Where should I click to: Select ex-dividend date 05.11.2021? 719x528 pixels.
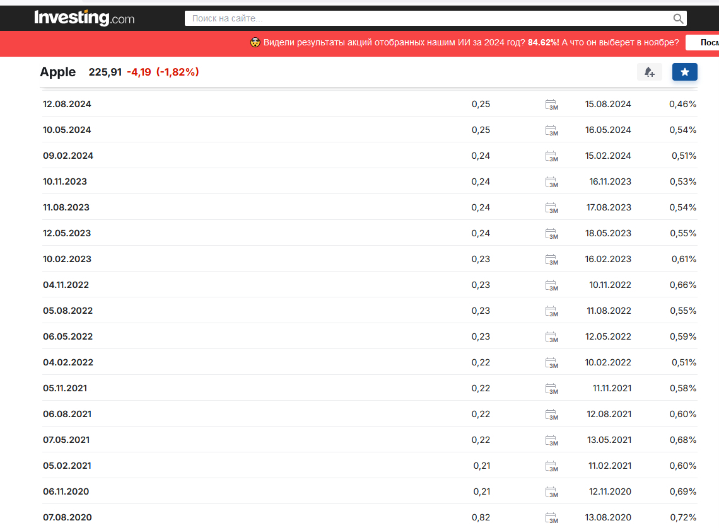(65, 388)
